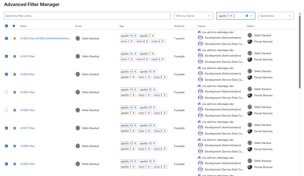Expand the tag filter dropdown chevron
This screenshot has height=176, width=304.
pyautogui.click(x=252, y=16)
